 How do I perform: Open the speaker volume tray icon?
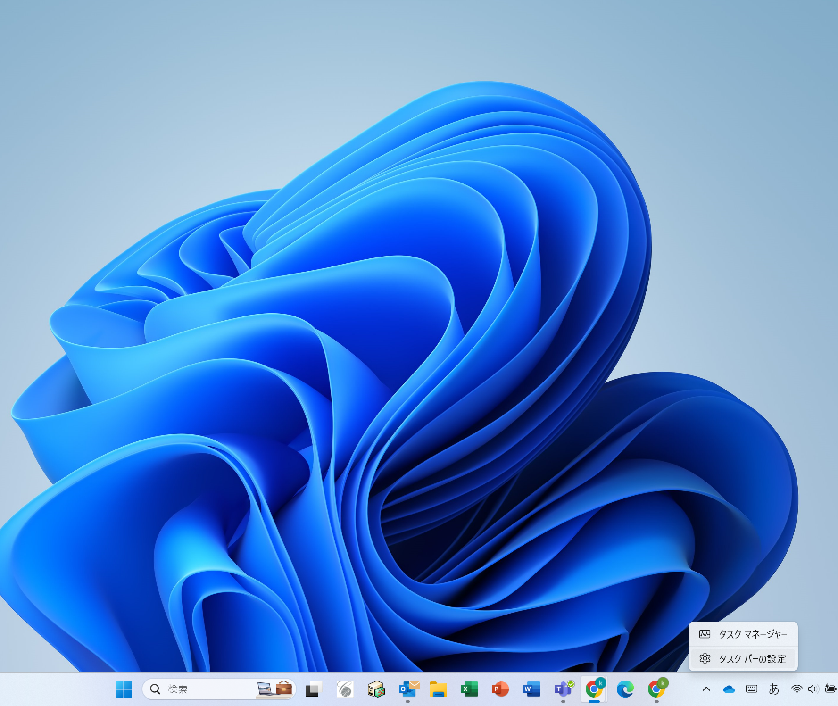point(813,689)
